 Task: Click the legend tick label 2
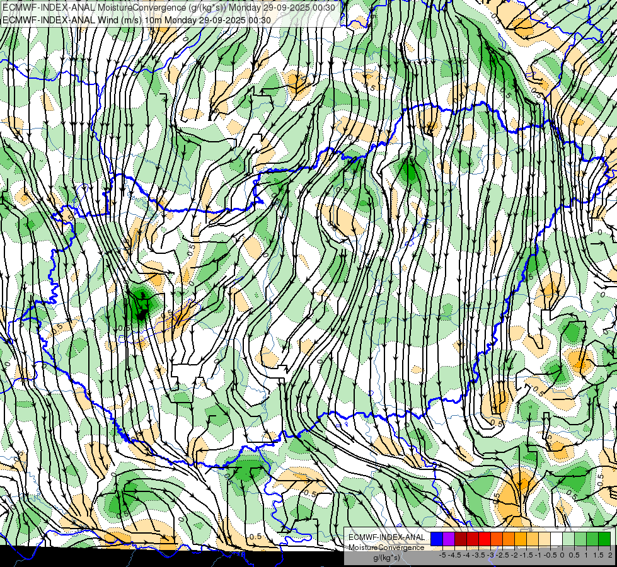[x=610, y=555]
